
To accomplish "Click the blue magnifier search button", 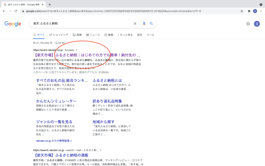I will click(x=151, y=24).
